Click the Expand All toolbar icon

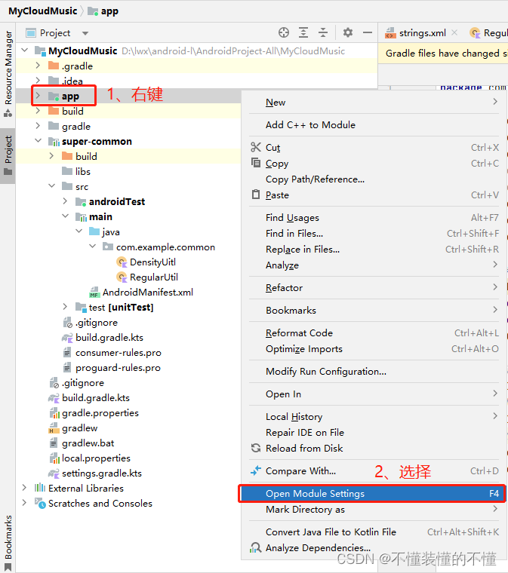coord(303,33)
